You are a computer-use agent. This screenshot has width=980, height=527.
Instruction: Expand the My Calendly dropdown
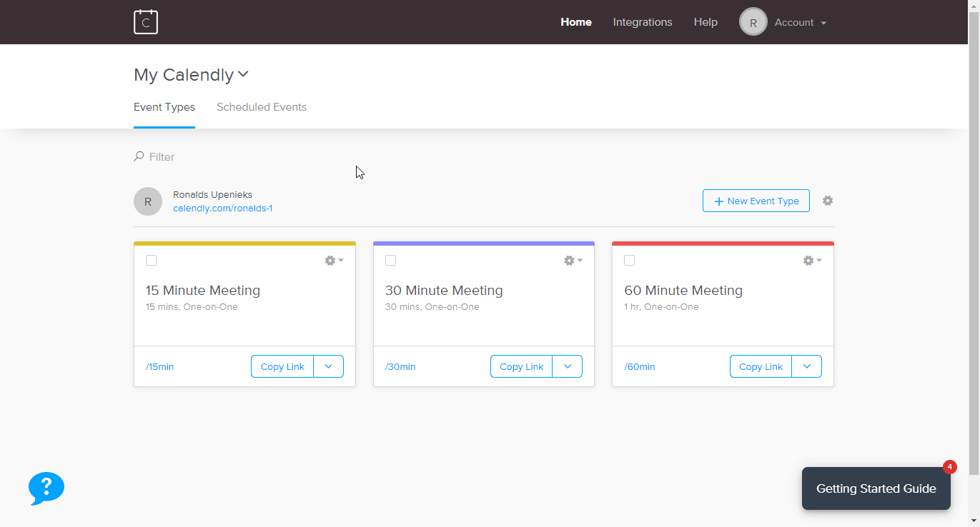[243, 74]
